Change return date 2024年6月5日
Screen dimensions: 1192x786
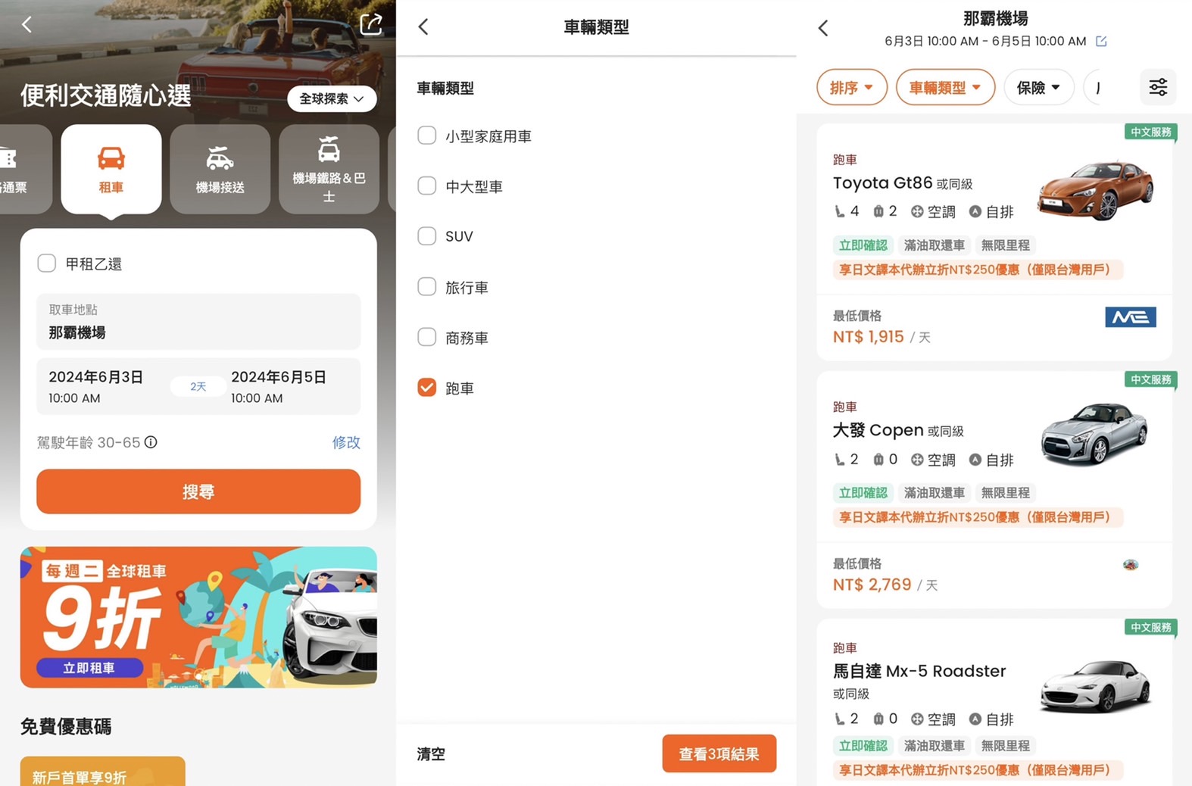tap(280, 386)
